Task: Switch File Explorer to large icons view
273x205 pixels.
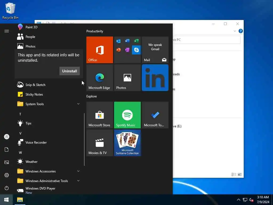Action: tap(240, 175)
